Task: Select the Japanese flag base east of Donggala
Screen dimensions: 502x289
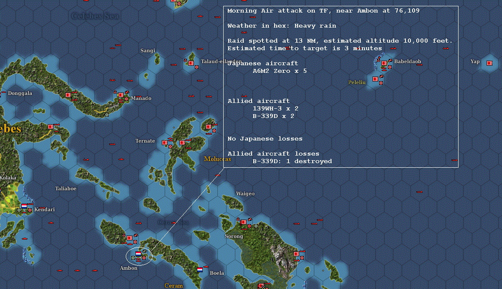Action: click(68, 95)
